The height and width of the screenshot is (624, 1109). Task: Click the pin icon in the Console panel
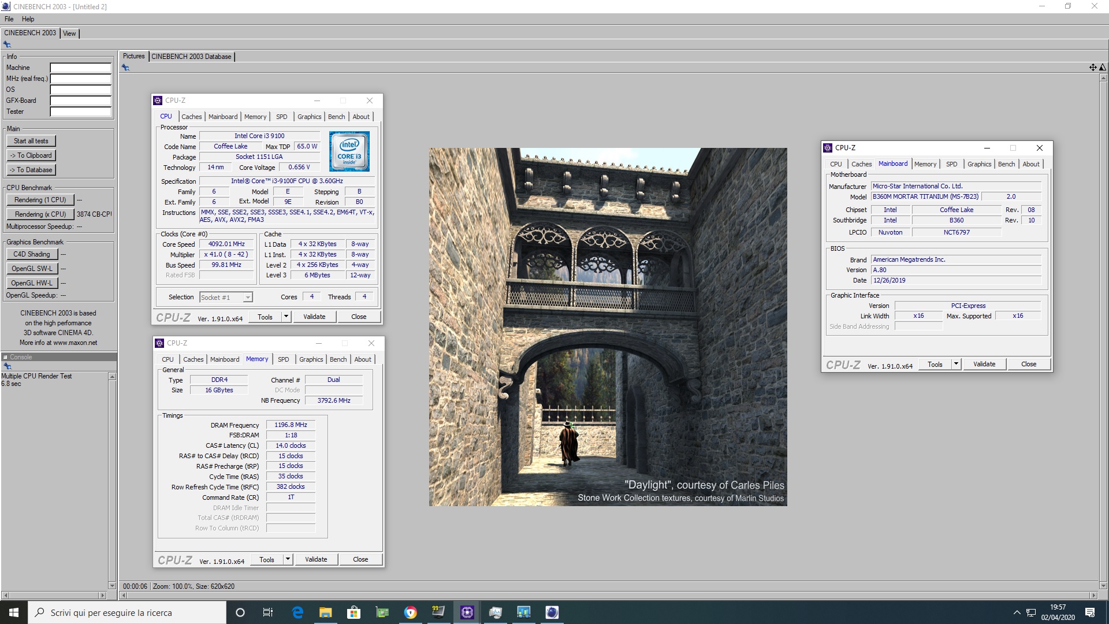8,366
